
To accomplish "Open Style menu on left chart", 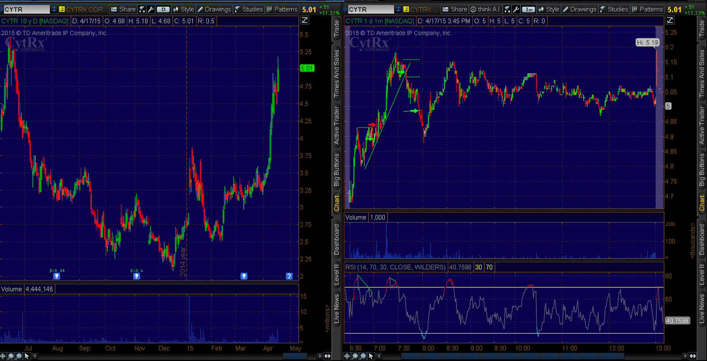I will tap(183, 9).
